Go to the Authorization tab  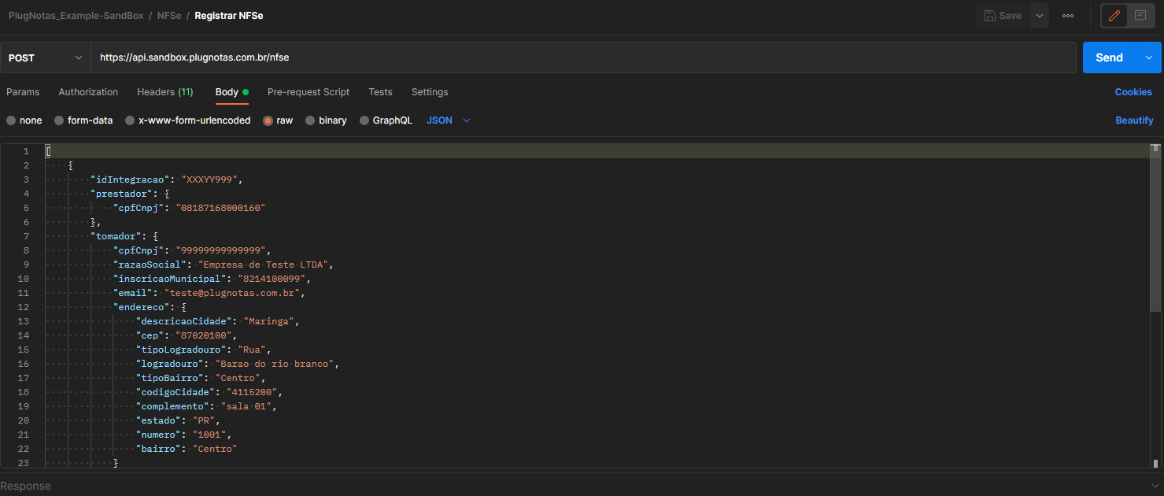click(x=88, y=92)
